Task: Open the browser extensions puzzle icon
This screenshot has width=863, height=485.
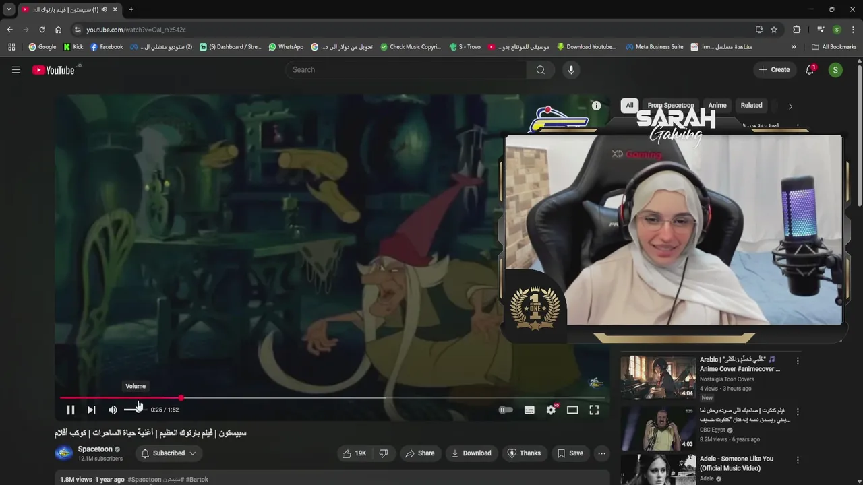Action: [796, 30]
